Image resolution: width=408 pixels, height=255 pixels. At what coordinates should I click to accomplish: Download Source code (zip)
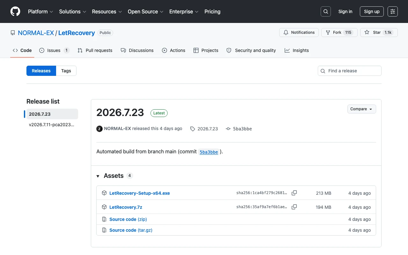click(128, 219)
